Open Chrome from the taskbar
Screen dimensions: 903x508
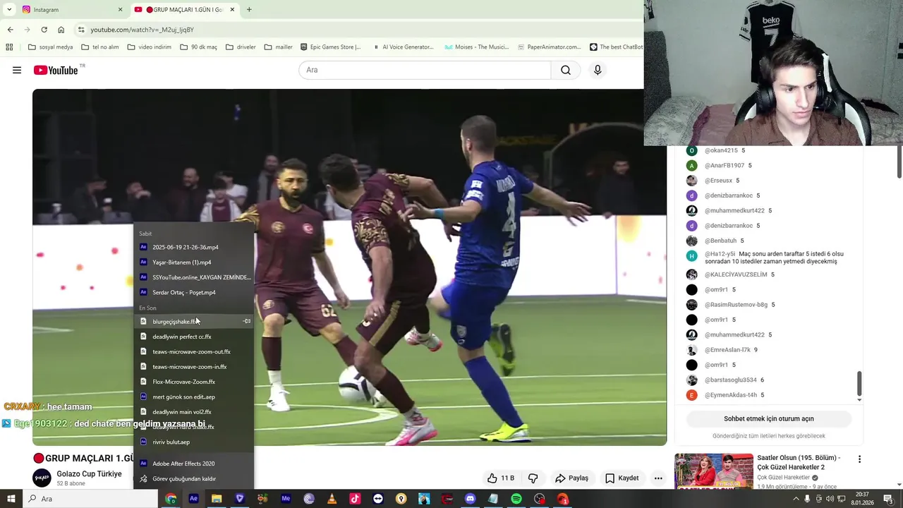[171, 499]
